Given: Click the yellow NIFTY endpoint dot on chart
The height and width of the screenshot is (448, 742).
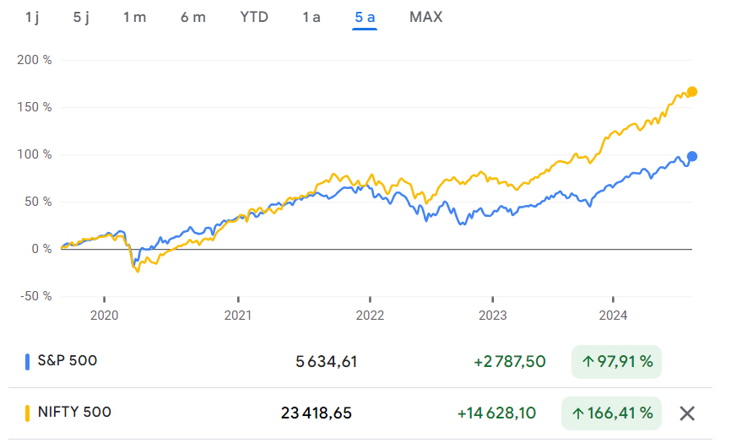Looking at the screenshot, I should point(692,91).
